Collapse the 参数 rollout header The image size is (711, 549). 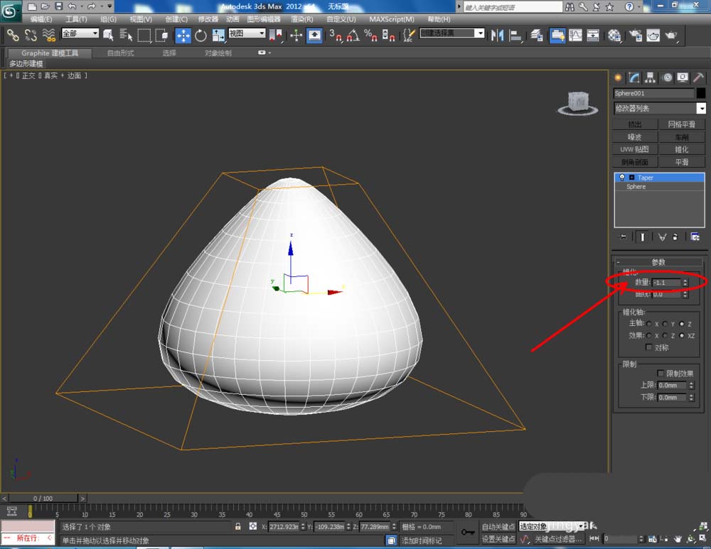(658, 262)
